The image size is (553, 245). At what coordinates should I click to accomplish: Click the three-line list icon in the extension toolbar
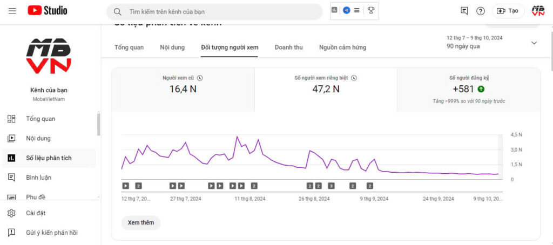click(x=356, y=10)
